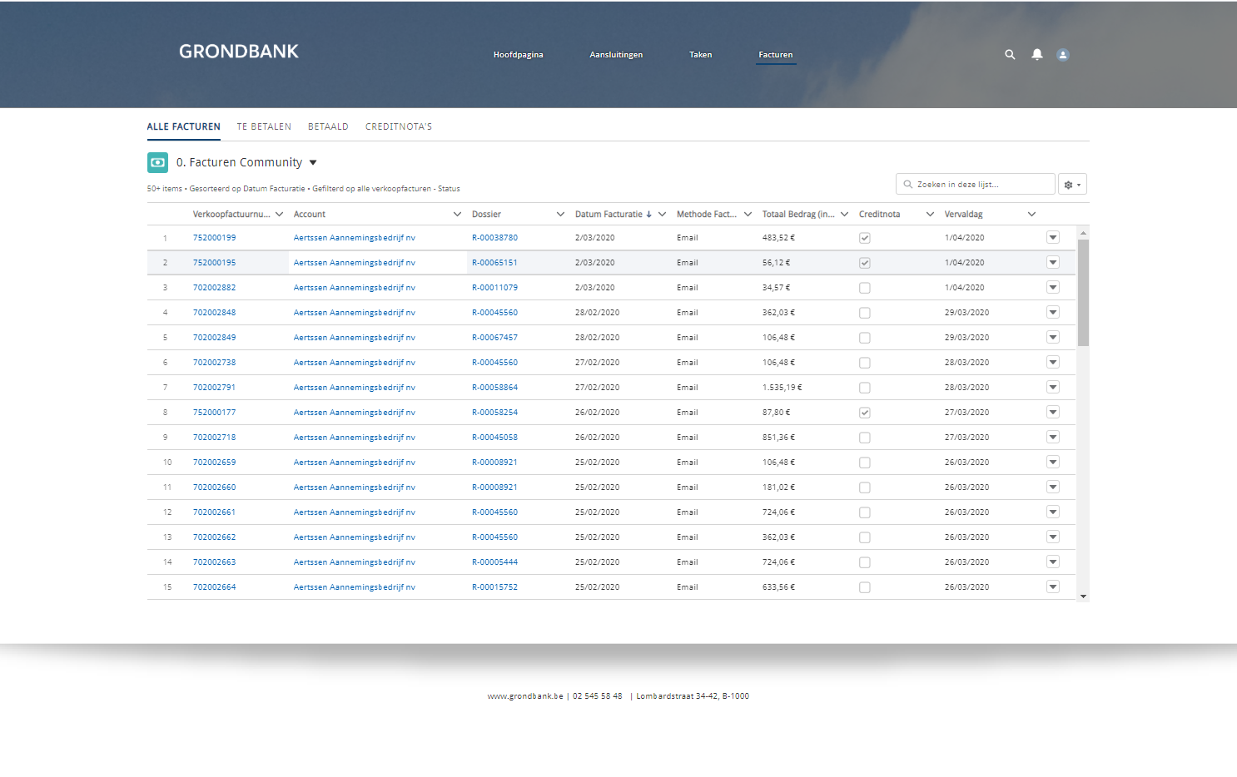
Task: Open Vervaldag column header dropdown chevron
Action: point(1031,215)
